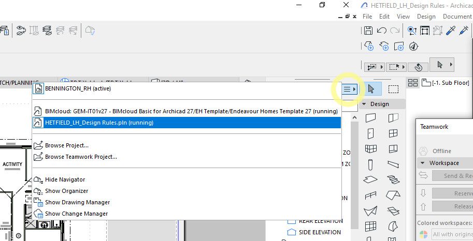Click the Save icon in toolbar

pyautogui.click(x=368, y=31)
